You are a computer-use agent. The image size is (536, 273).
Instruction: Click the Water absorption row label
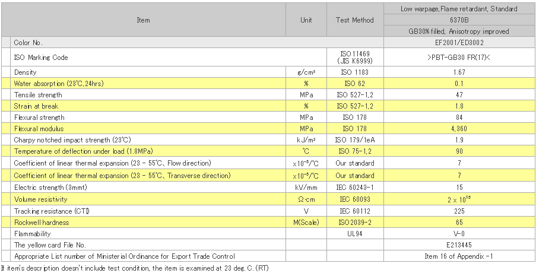click(x=59, y=84)
